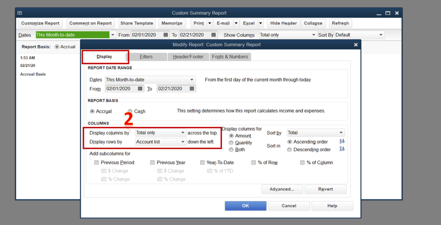Click the E-mail button
Screen dimensions: 441x225
[223, 23]
